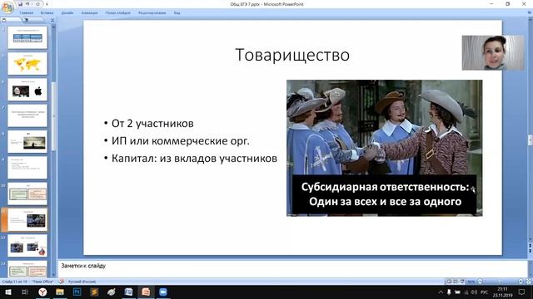533x299 pixels.
Task: Open the volume control in the tray
Action: point(474,292)
